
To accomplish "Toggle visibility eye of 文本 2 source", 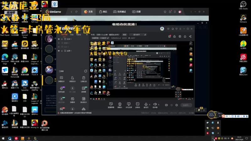I will coord(59,47).
